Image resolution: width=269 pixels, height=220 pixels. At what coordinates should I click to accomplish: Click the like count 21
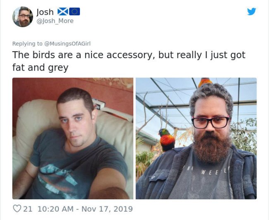(x=28, y=209)
